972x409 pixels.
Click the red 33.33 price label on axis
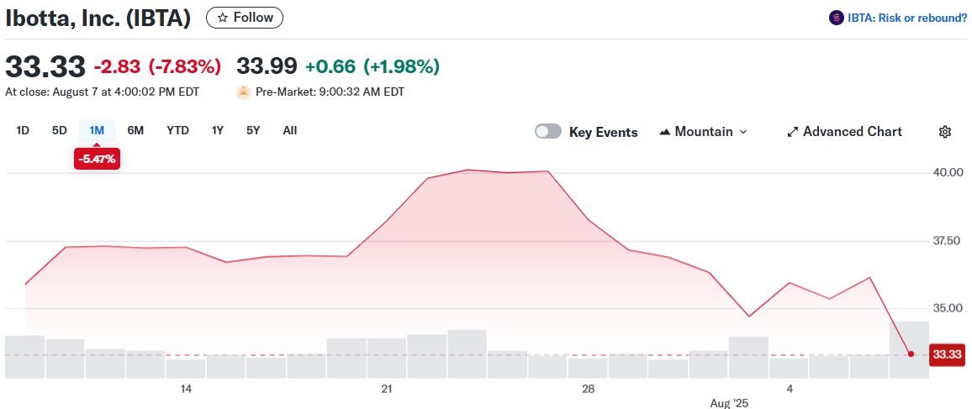(947, 354)
